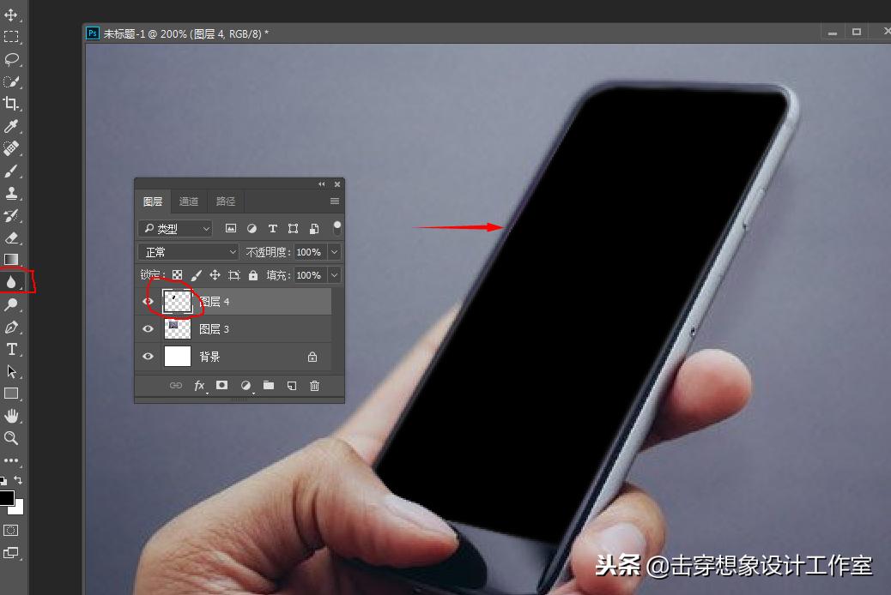This screenshot has width=891, height=595.
Task: Select the Brush tool
Action: (12, 171)
